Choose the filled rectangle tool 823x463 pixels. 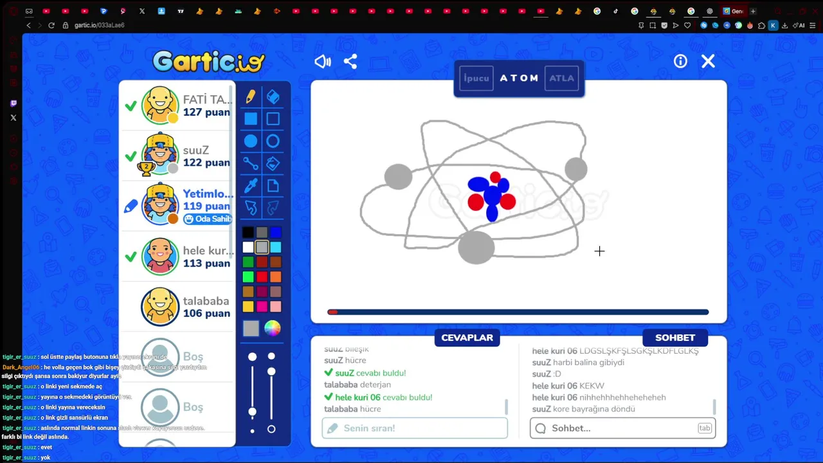[251, 119]
